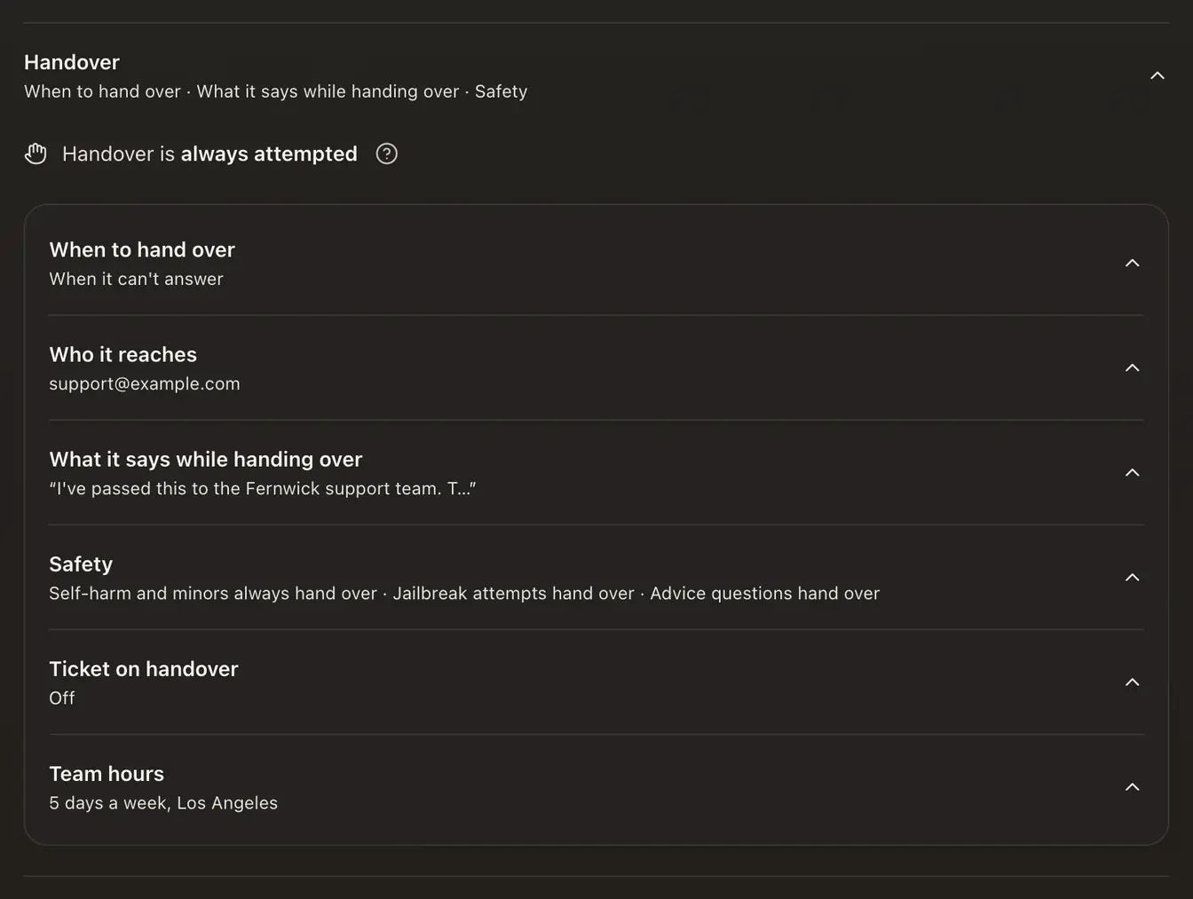The width and height of the screenshot is (1193, 899).
Task: Click the help question mark icon
Action: tap(386, 154)
